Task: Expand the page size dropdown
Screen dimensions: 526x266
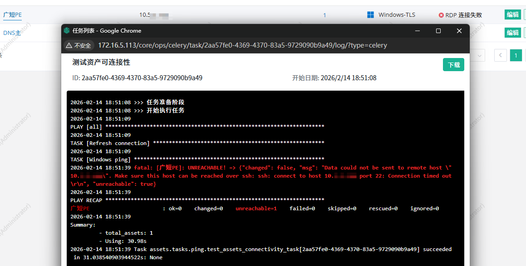Action: 478,55
